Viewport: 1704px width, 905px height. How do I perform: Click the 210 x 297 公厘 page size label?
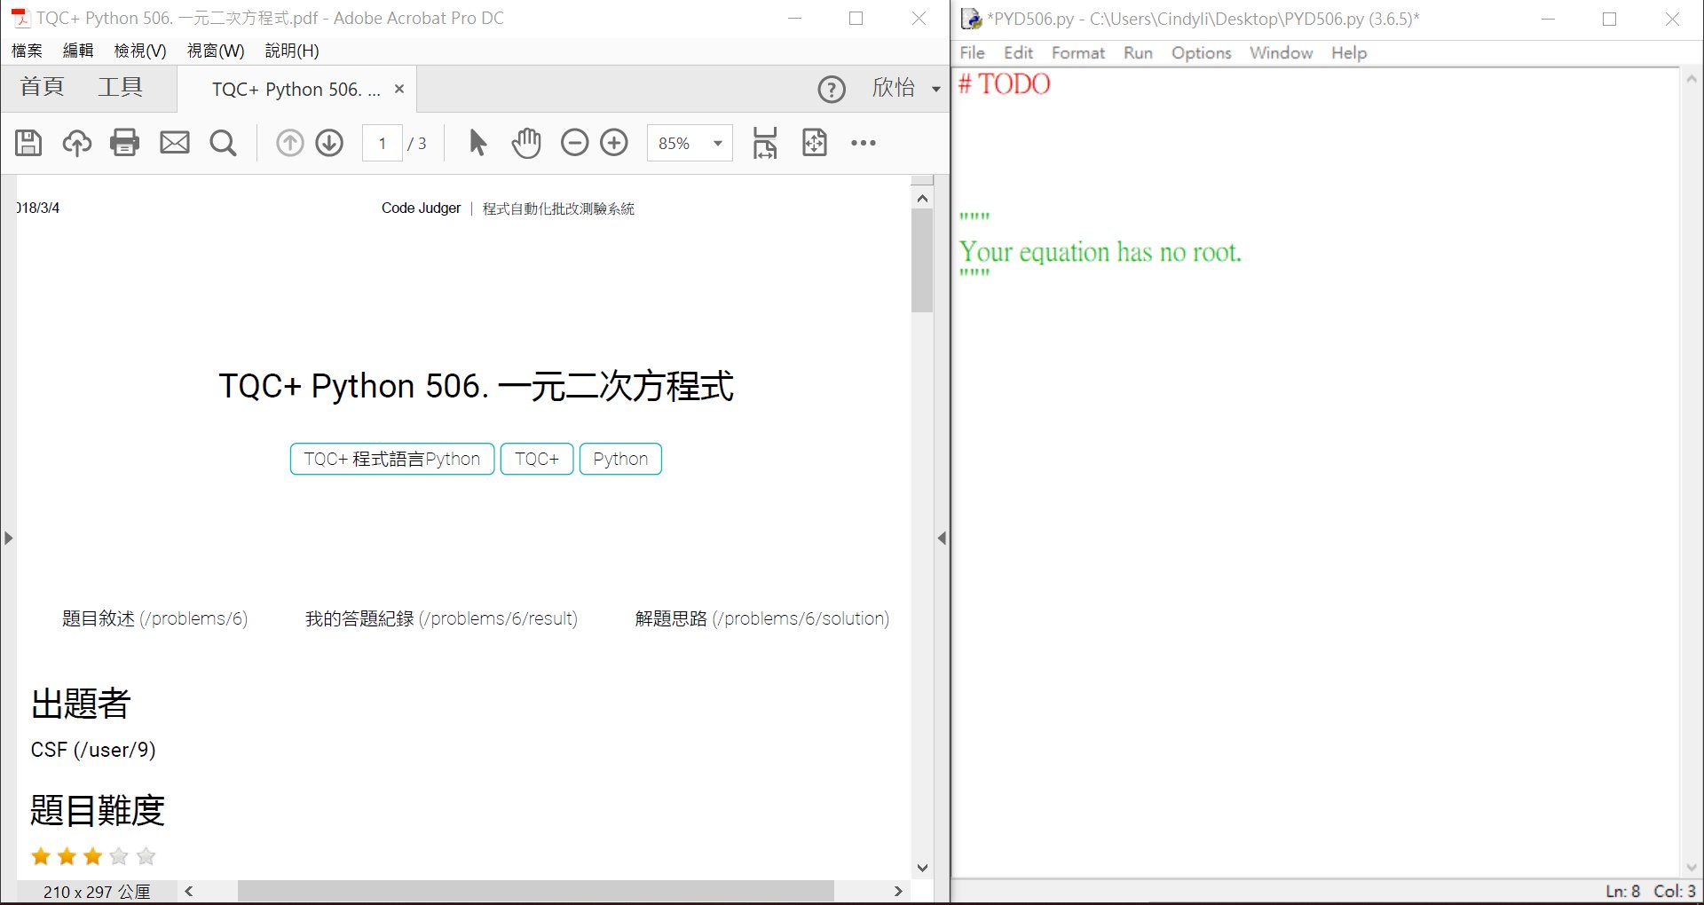(97, 892)
